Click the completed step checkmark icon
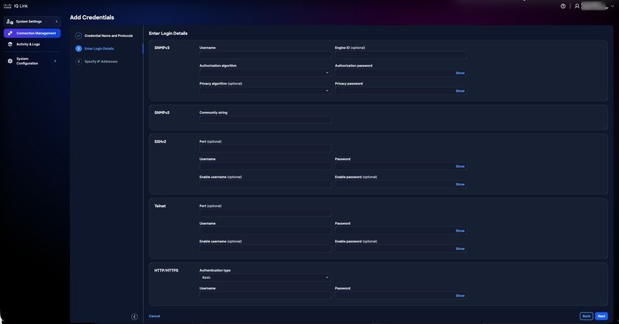Viewport: 619px width, 324px height. coord(79,35)
